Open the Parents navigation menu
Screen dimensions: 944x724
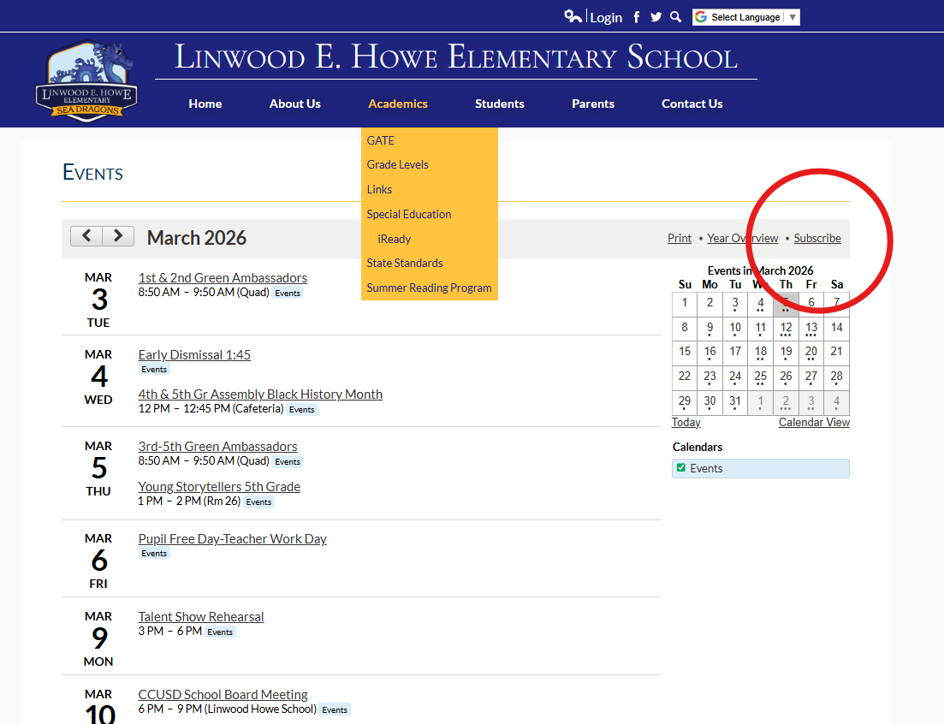pyautogui.click(x=593, y=104)
